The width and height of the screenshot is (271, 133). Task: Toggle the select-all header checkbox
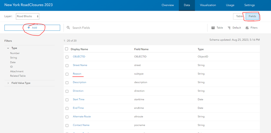[x=67, y=49]
